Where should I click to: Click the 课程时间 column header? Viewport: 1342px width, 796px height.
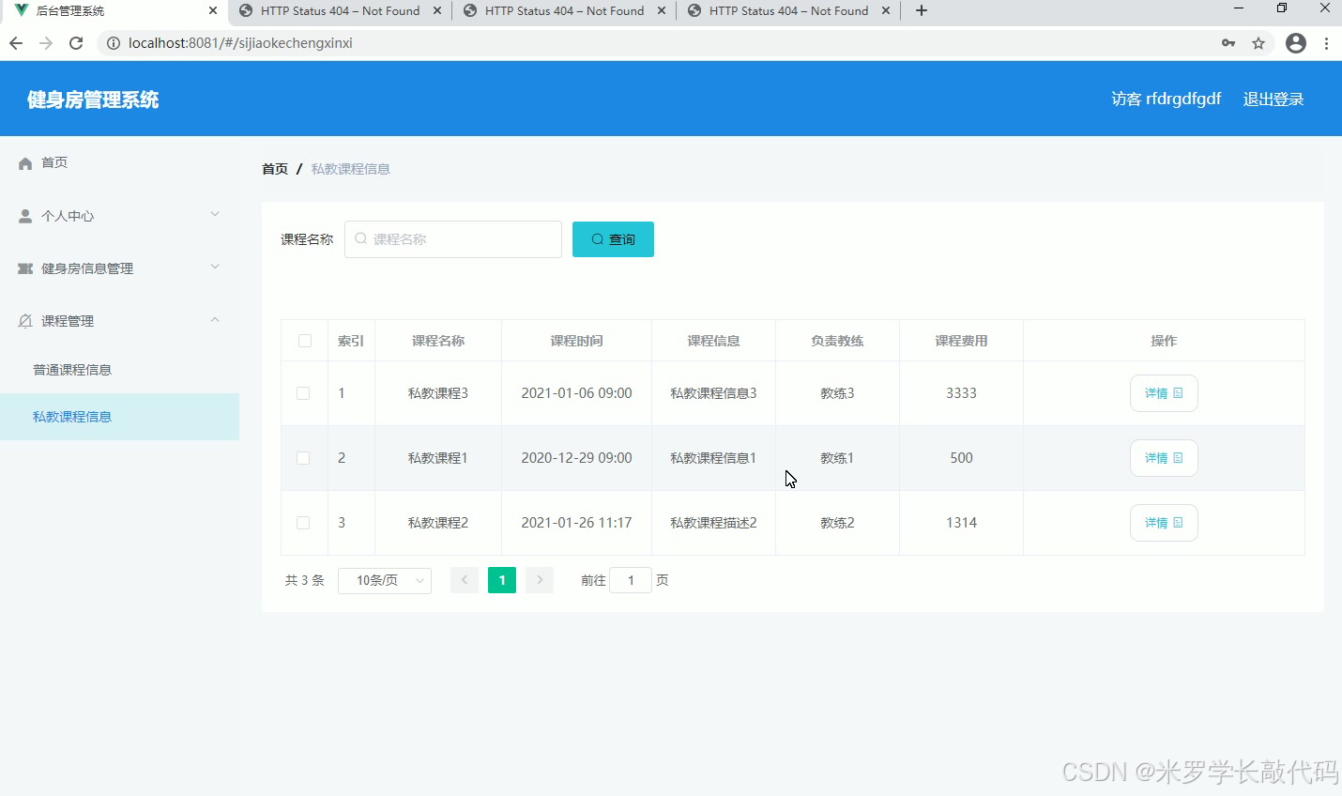click(576, 341)
